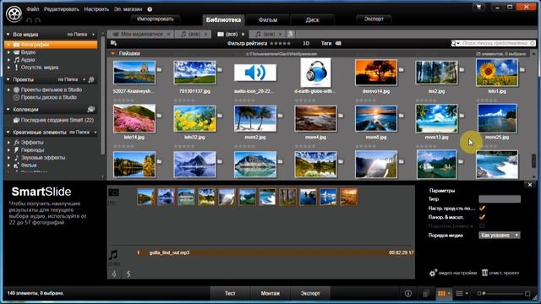Toggle the 3D filter
The height and width of the screenshot is (304, 541).
click(x=306, y=43)
